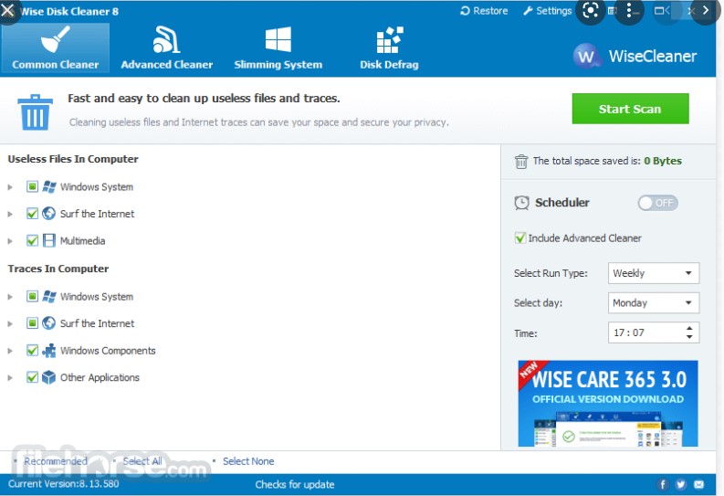Open the Select Run Type dropdown
Image resolution: width=724 pixels, height=496 pixels.
click(654, 273)
